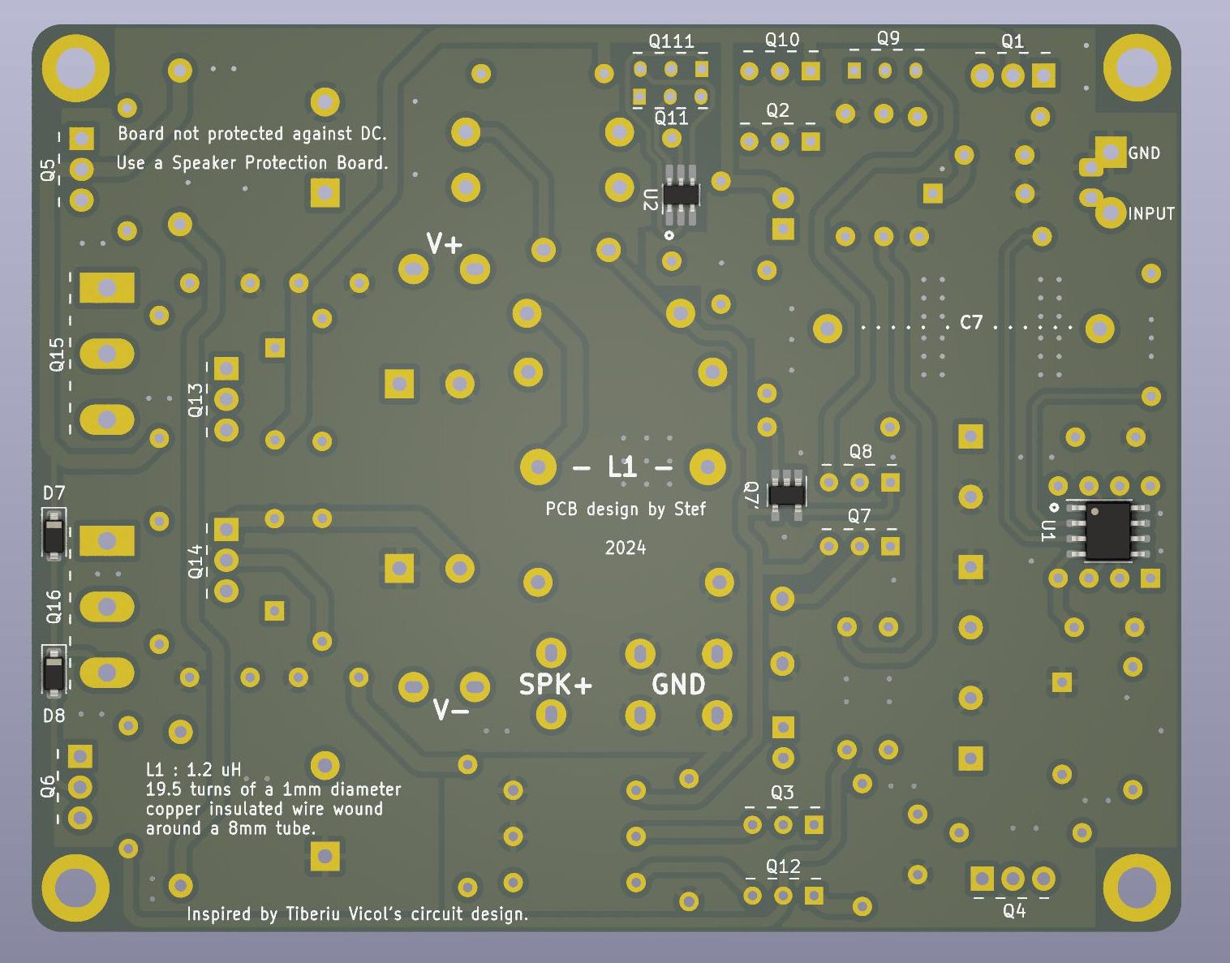Select the small black SMD transistor left of Q8

point(786,494)
